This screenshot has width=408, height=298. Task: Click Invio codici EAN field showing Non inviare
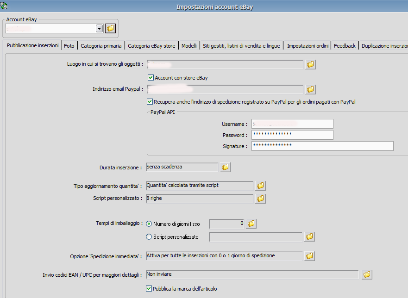tap(252, 274)
